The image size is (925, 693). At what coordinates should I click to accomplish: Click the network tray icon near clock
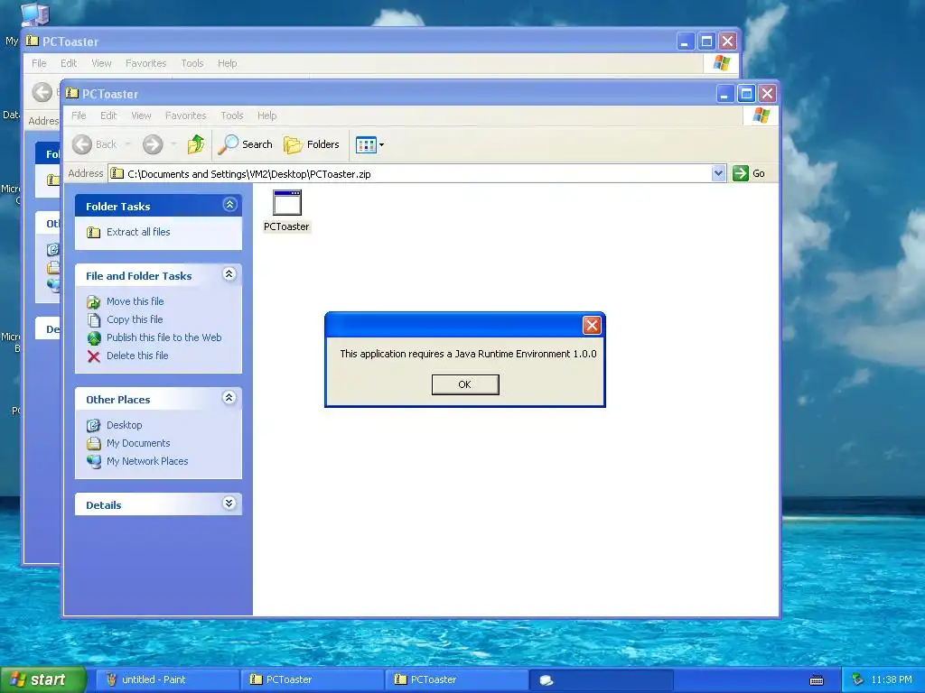[x=857, y=679]
